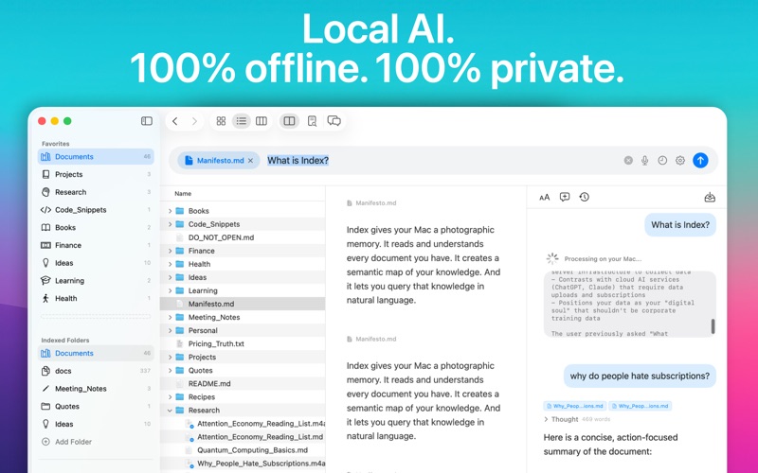758x473 pixels.
Task: Select Manifesto.md in file list
Action: [243, 304]
